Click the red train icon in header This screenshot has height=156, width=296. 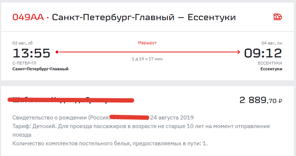278,17
